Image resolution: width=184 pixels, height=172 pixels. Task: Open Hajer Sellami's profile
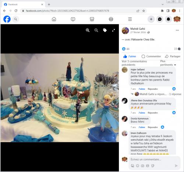pyautogui.click(x=138, y=69)
